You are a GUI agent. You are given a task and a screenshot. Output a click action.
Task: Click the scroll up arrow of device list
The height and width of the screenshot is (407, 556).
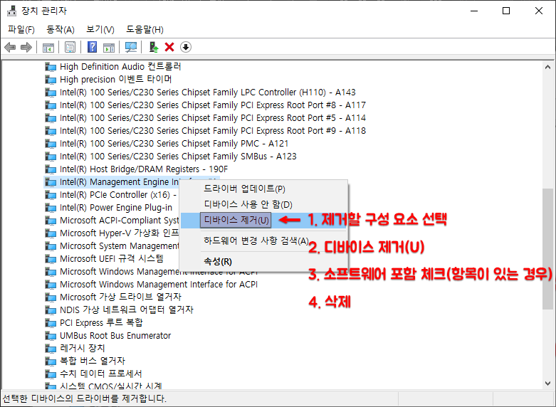pyautogui.click(x=548, y=67)
